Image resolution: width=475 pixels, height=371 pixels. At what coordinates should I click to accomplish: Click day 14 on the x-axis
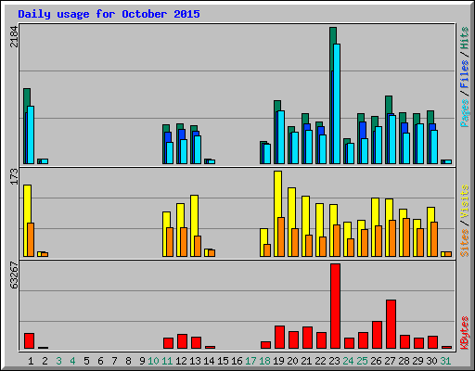click(209, 361)
